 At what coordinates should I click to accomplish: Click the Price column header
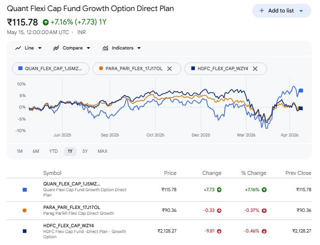170,173
